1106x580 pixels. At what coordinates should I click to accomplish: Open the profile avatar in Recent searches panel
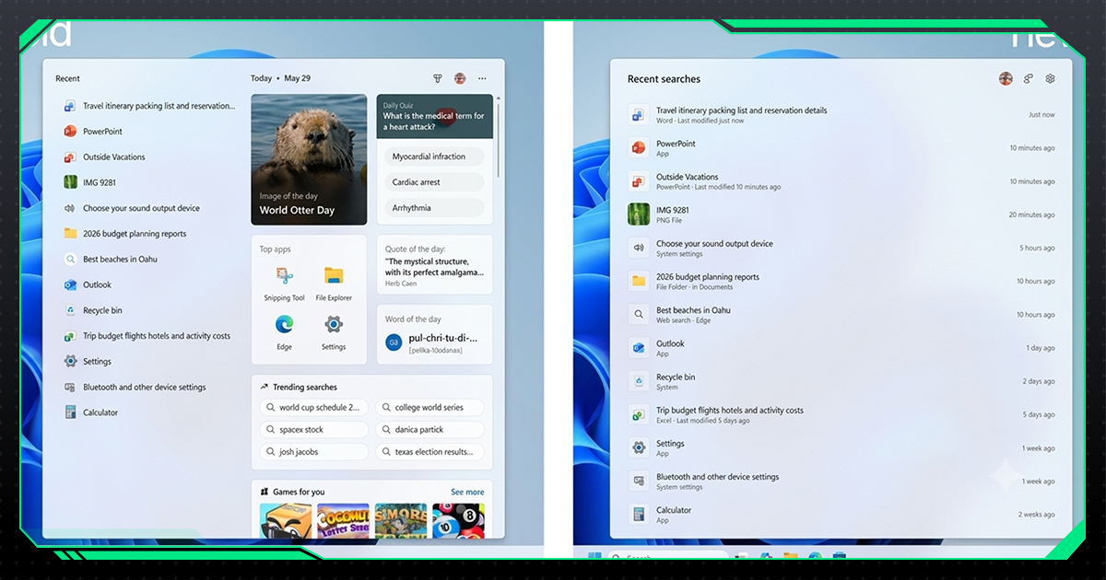1006,79
